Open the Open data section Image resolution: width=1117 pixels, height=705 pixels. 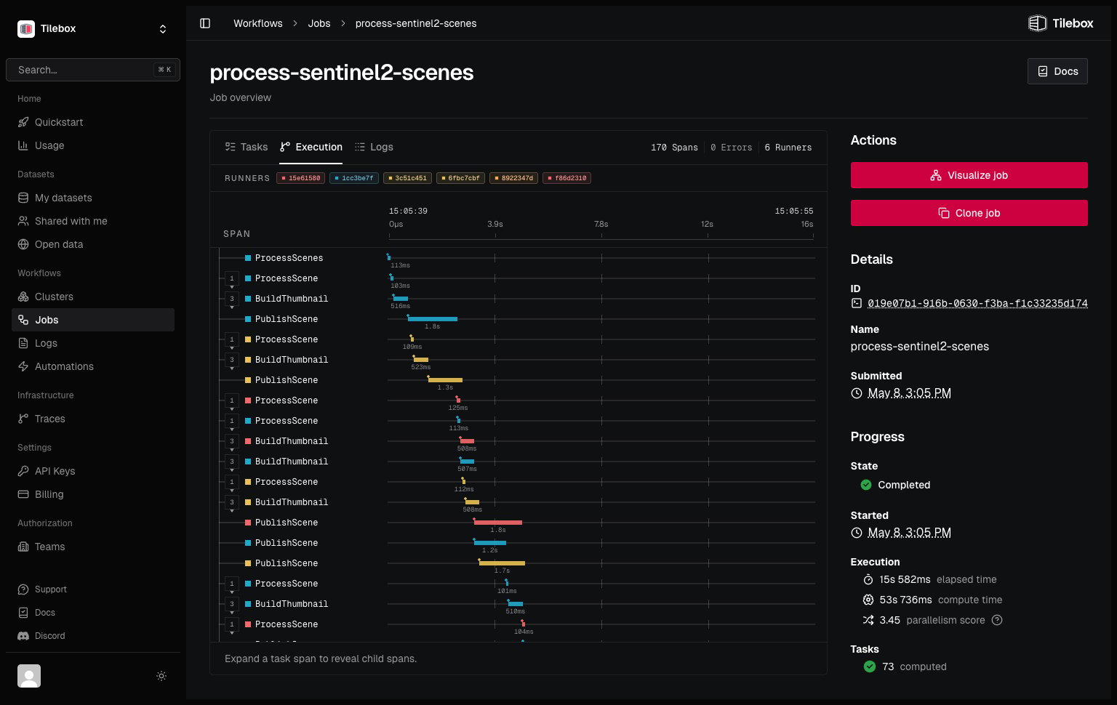coord(93,244)
